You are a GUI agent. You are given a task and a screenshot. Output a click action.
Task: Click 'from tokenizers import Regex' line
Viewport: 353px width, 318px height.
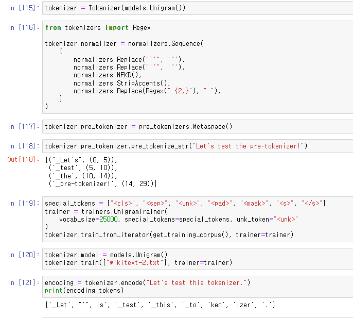pyautogui.click(x=98, y=28)
